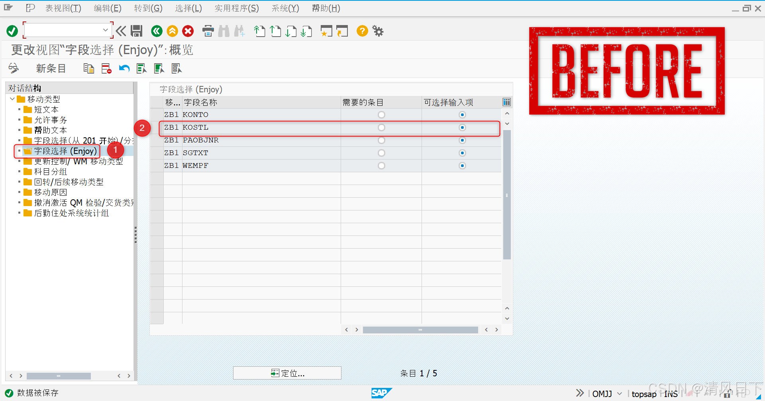Collapse command field double-chevron icon
The width and height of the screenshot is (765, 401).
pyautogui.click(x=121, y=31)
